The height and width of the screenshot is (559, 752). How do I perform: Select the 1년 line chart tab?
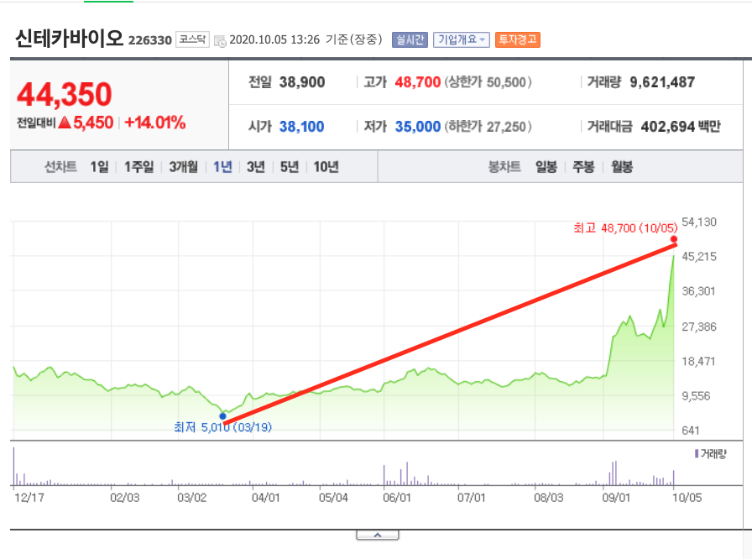(x=222, y=167)
